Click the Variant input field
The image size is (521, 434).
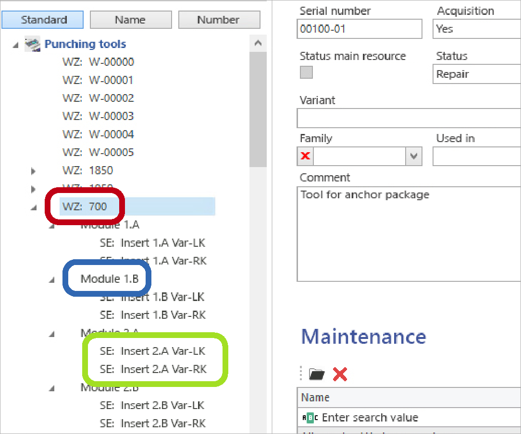pos(409,118)
